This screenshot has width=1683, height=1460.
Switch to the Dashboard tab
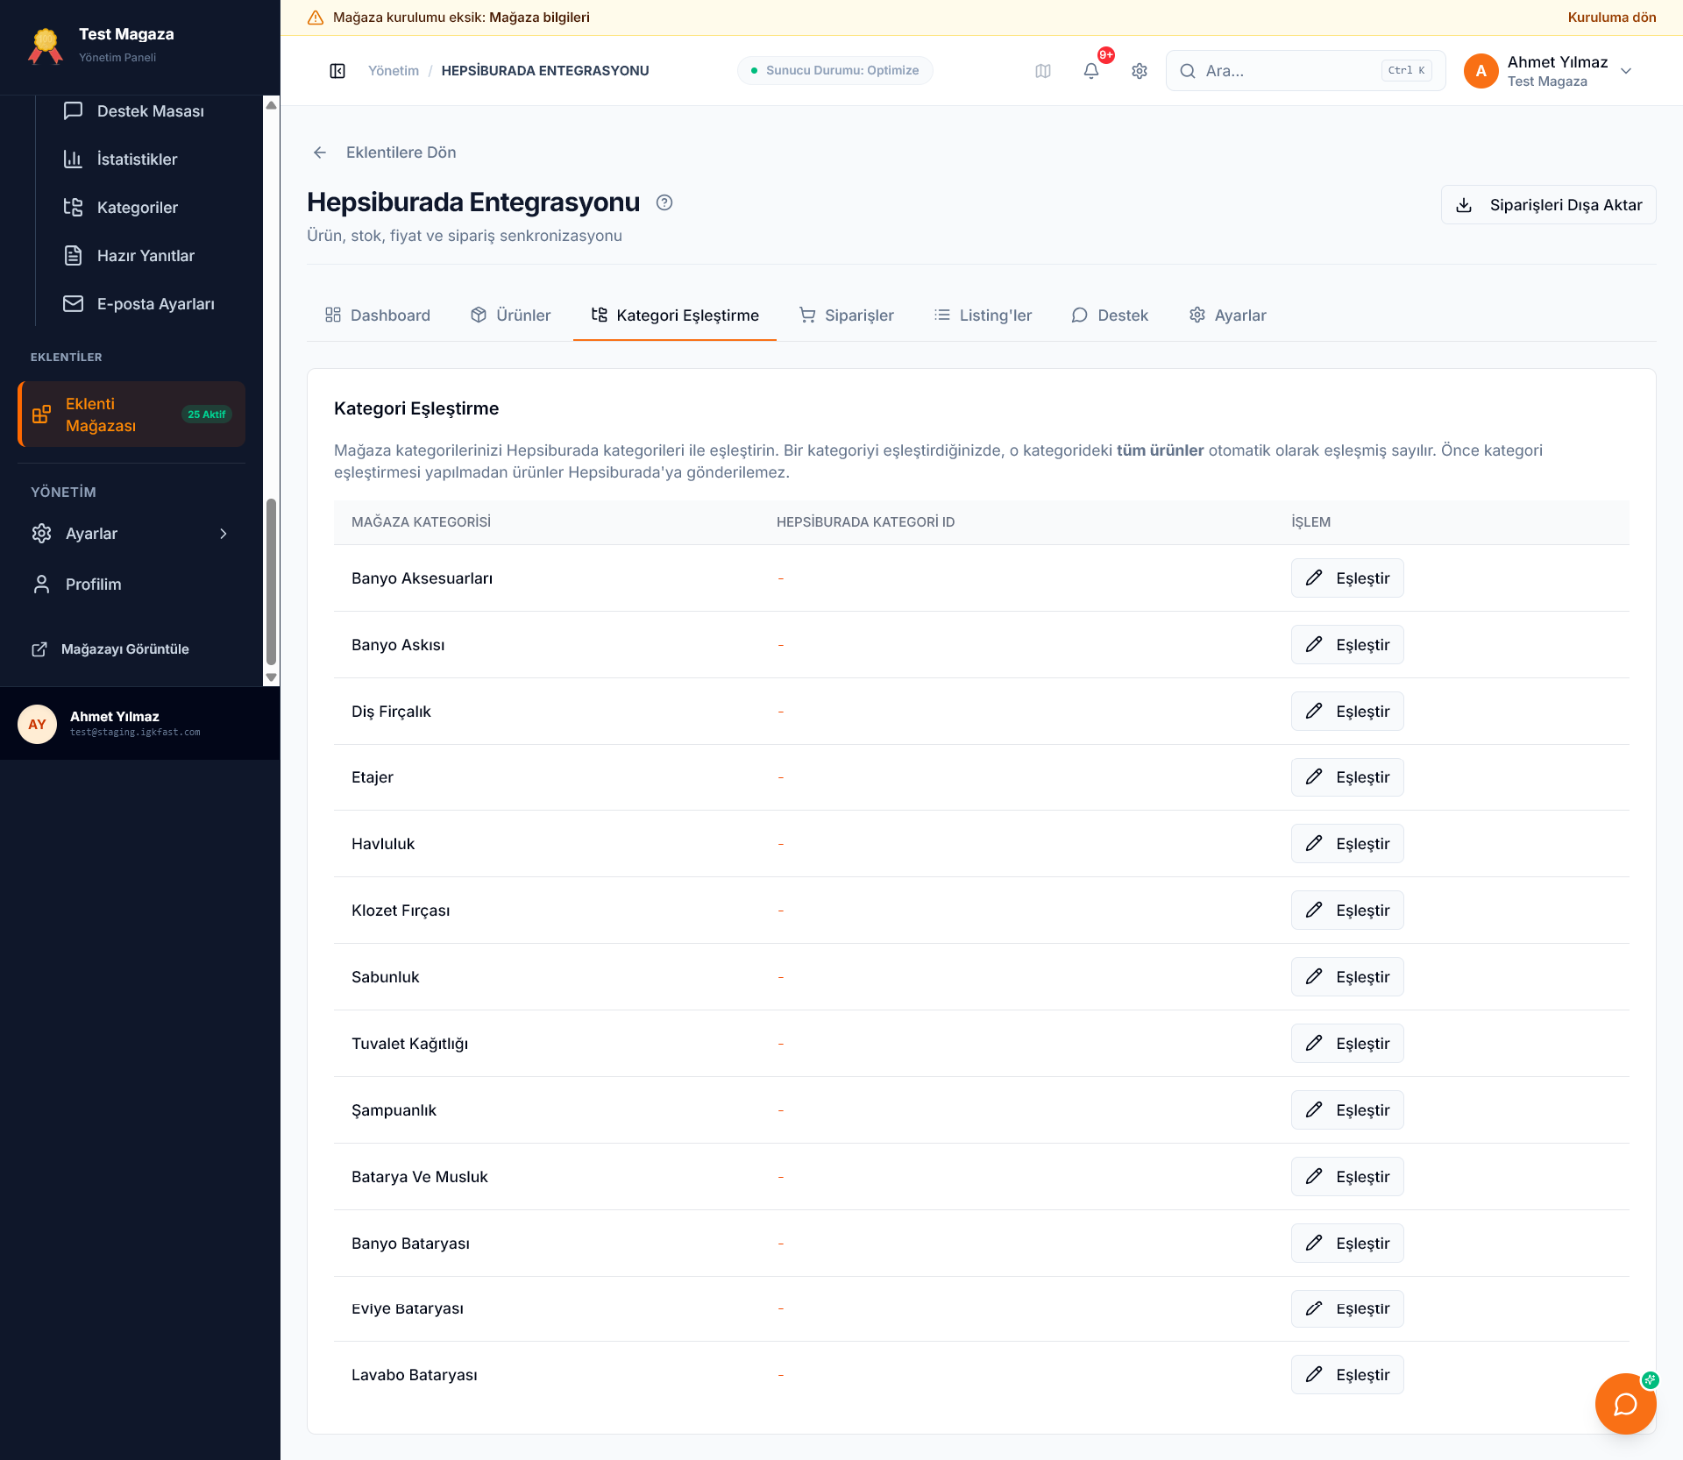tap(378, 315)
